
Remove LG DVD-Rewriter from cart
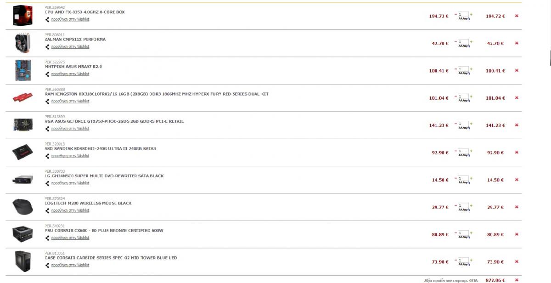coord(517,180)
